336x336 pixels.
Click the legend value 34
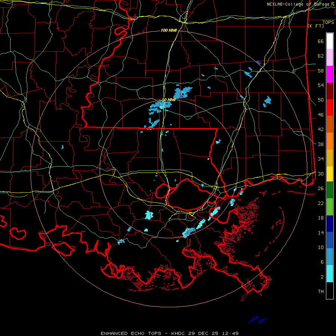tap(321, 159)
